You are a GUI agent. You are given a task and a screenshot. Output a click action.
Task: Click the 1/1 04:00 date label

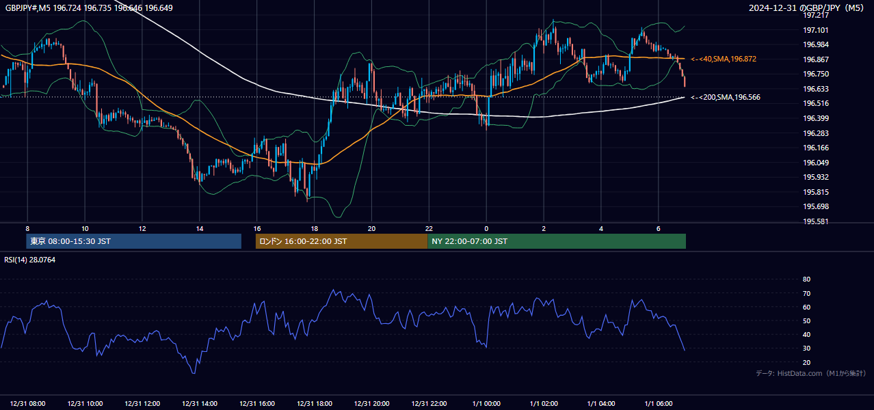click(x=601, y=404)
